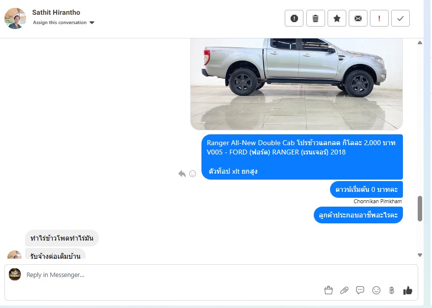This screenshot has width=432, height=308.
Task: Select the Ranger All-New Double Cab message
Action: click(x=302, y=157)
